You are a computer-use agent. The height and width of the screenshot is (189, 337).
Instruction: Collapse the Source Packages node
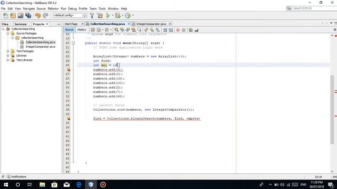(8, 34)
